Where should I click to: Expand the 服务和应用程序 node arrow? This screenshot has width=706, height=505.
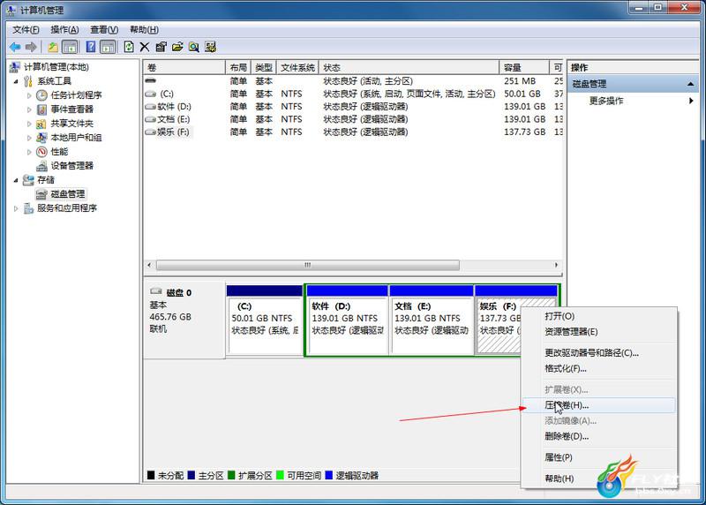coord(16,208)
